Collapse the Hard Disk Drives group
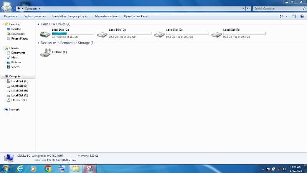This screenshot has height=173, width=307. click(39, 24)
